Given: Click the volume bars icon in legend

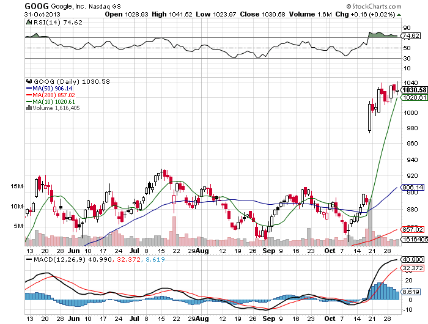Looking at the screenshot, I should tap(29, 108).
